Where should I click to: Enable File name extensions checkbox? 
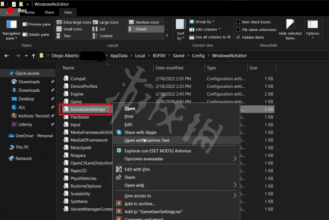[x=238, y=30]
